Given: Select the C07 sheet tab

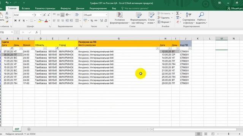Looking at the screenshot, I should [x=17, y=129].
